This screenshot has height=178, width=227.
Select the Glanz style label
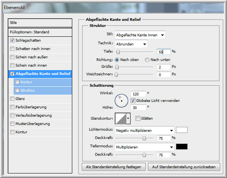tap(20, 99)
